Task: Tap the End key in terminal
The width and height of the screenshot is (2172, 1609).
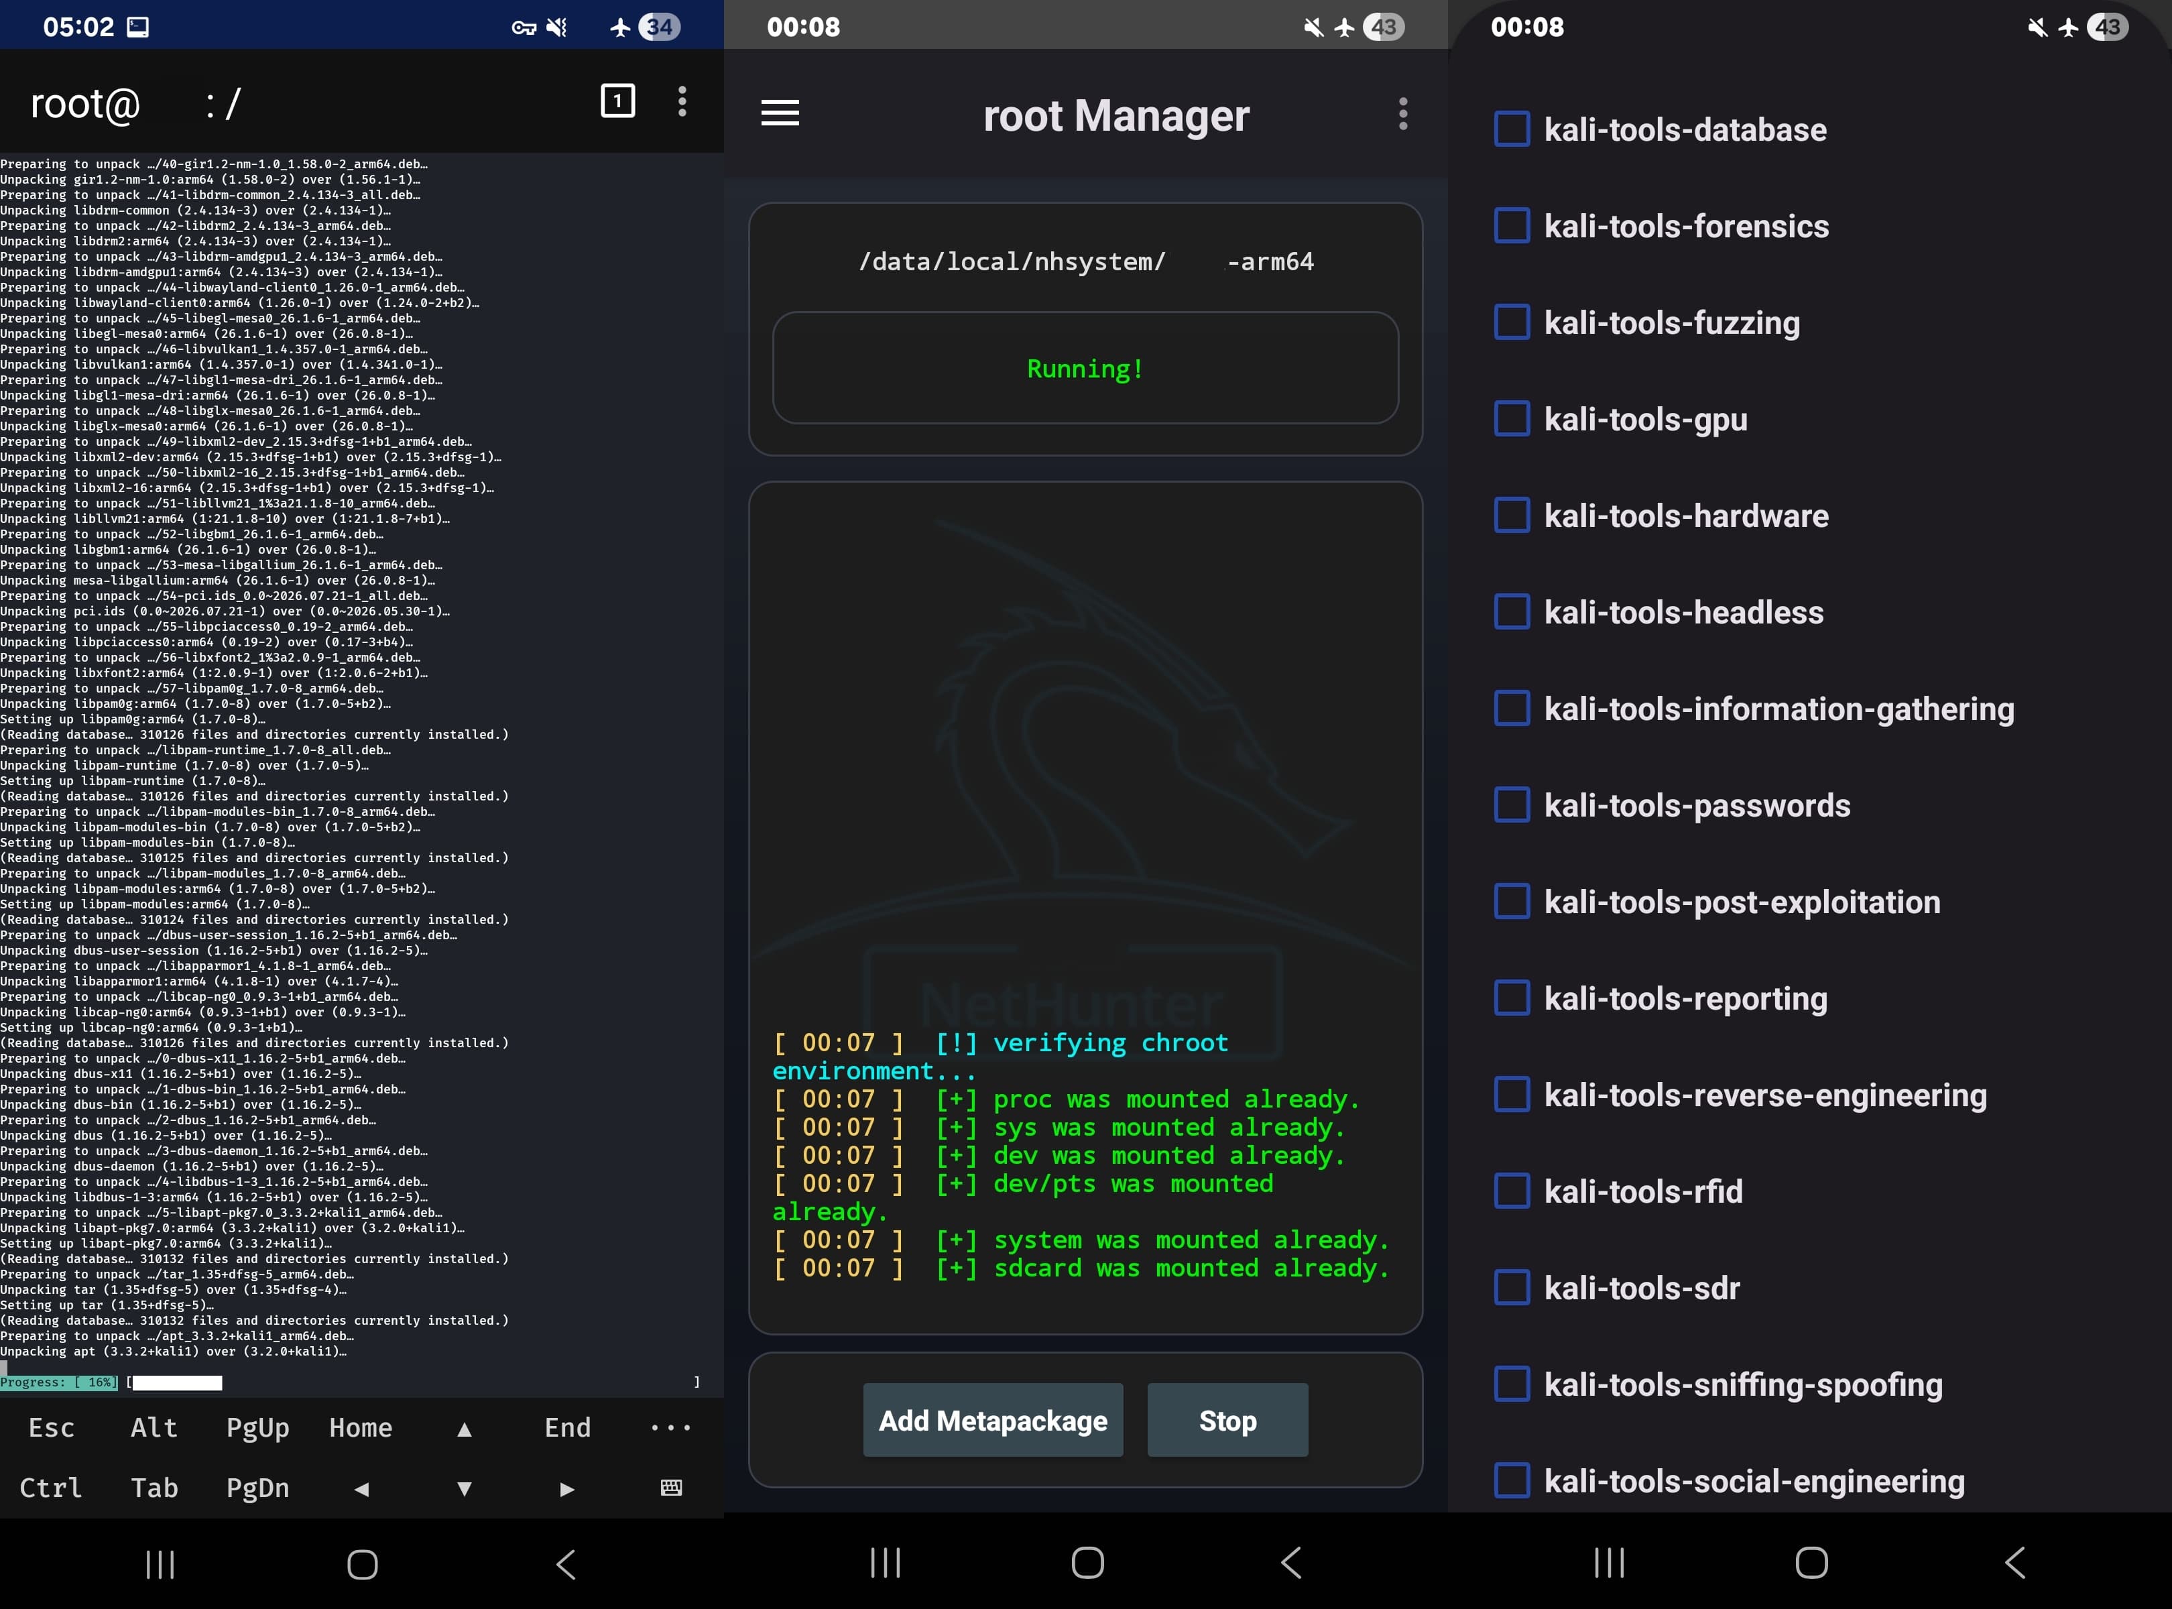Action: [x=567, y=1428]
